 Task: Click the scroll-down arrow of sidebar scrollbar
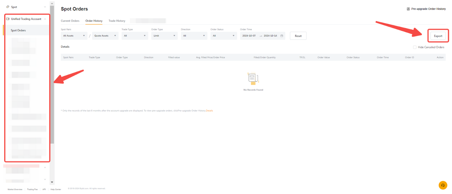click(52, 182)
